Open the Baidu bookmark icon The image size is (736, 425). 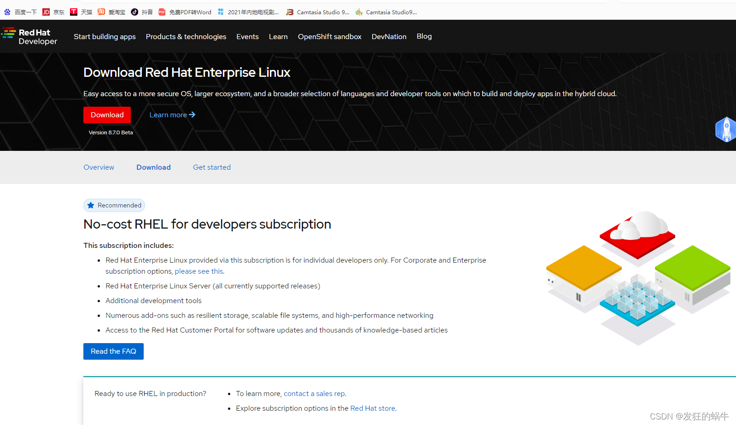pos(7,12)
